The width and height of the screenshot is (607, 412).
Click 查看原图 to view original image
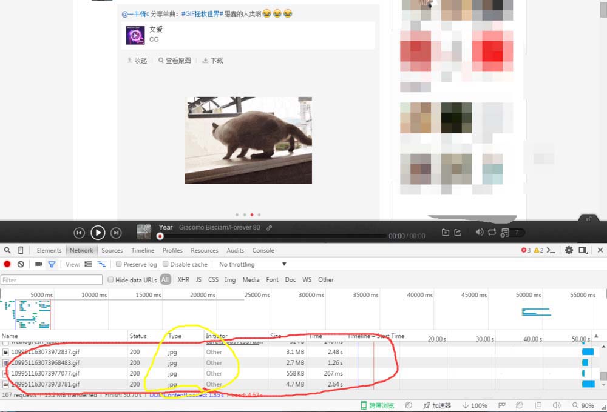(x=175, y=61)
